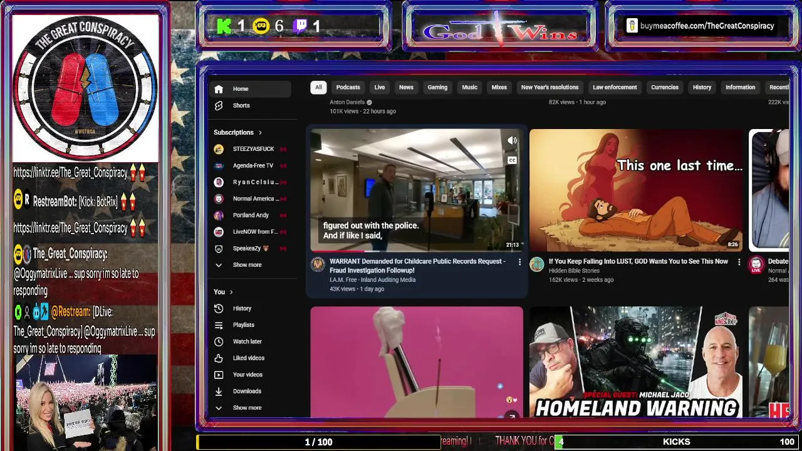Open the STEEZYASFUCK channel avatar
The width and height of the screenshot is (802, 451).
pyautogui.click(x=219, y=149)
